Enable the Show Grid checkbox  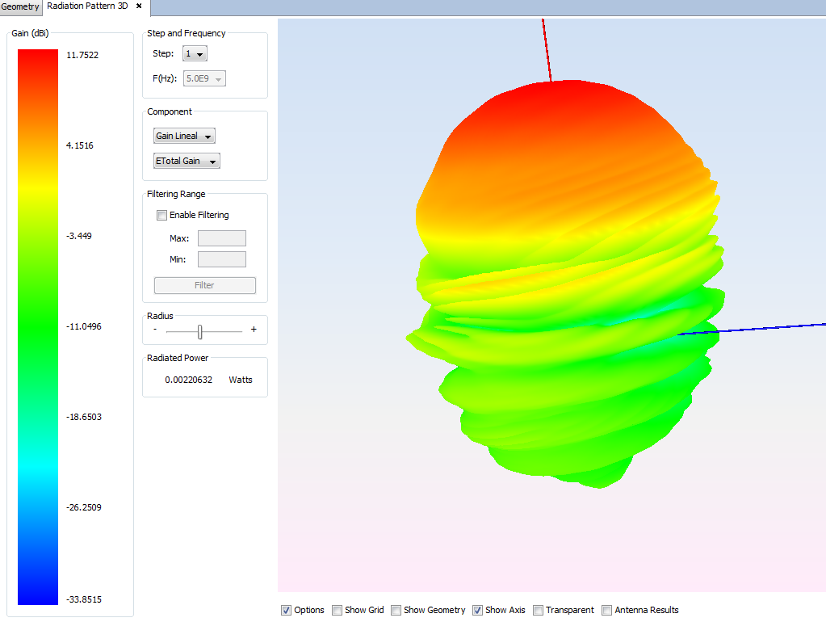tap(337, 610)
